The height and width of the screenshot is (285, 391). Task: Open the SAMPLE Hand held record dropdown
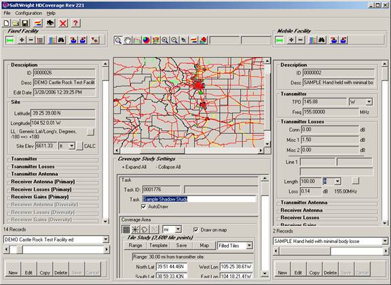tap(385, 241)
